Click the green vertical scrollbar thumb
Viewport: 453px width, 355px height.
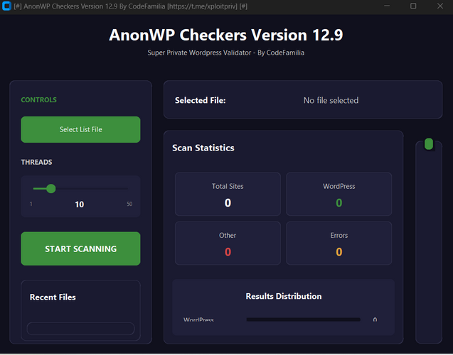coord(429,144)
